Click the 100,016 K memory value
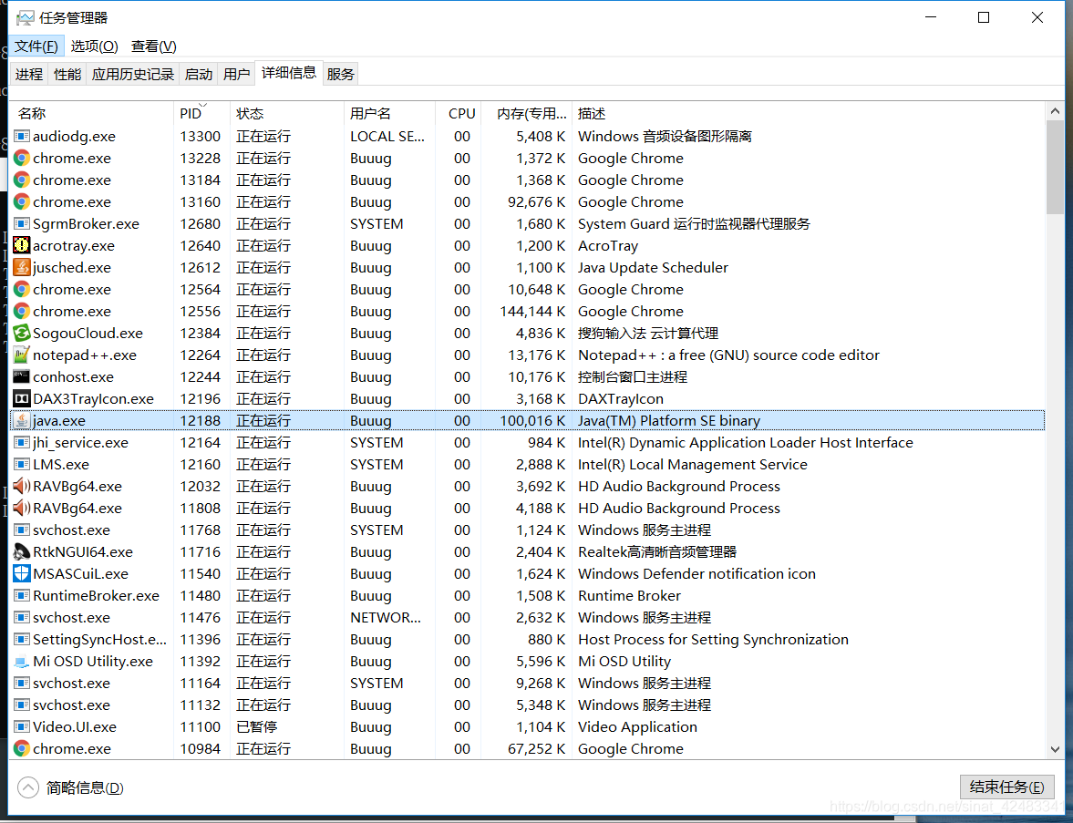The height and width of the screenshot is (823, 1073). (532, 421)
